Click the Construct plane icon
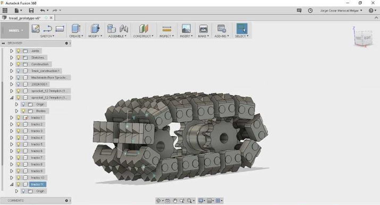 143,29
